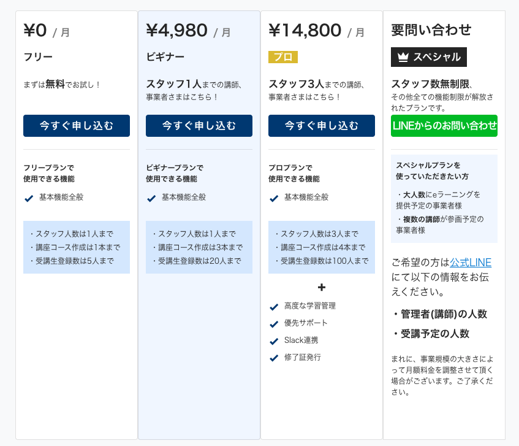Click the yellow プロ badge
Viewport: 519px width, 446px height.
(283, 57)
